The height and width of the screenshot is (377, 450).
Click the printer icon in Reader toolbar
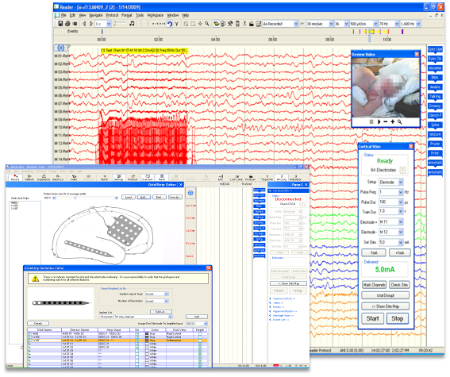tap(67, 24)
